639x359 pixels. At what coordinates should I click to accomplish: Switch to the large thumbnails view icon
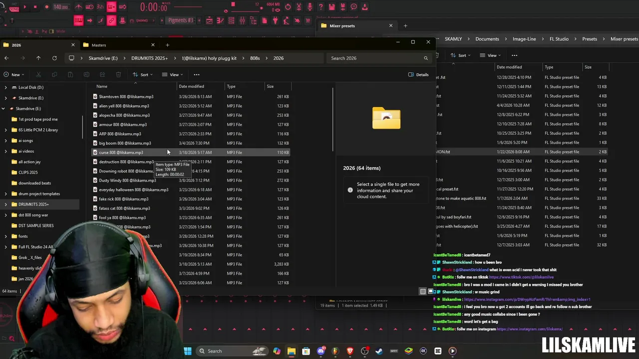click(430, 291)
